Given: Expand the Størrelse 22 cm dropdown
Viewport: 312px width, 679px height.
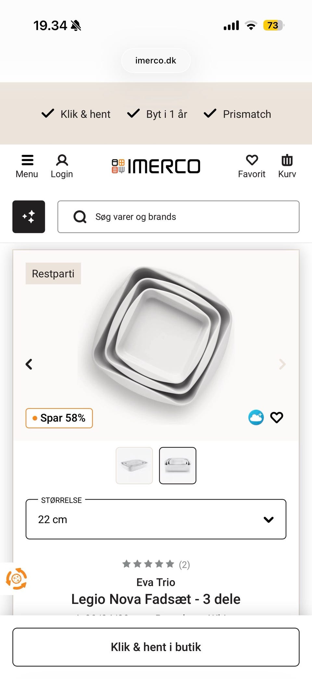Looking at the screenshot, I should (156, 519).
